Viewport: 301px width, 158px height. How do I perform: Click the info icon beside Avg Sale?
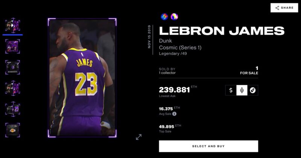pyautogui.click(x=174, y=114)
